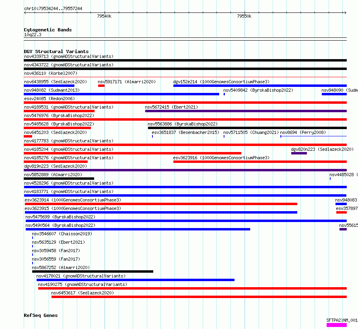Screen dimensions: 358x329
Task: Click the nsv4339713 gnomAD variant label
Action: [69, 56]
